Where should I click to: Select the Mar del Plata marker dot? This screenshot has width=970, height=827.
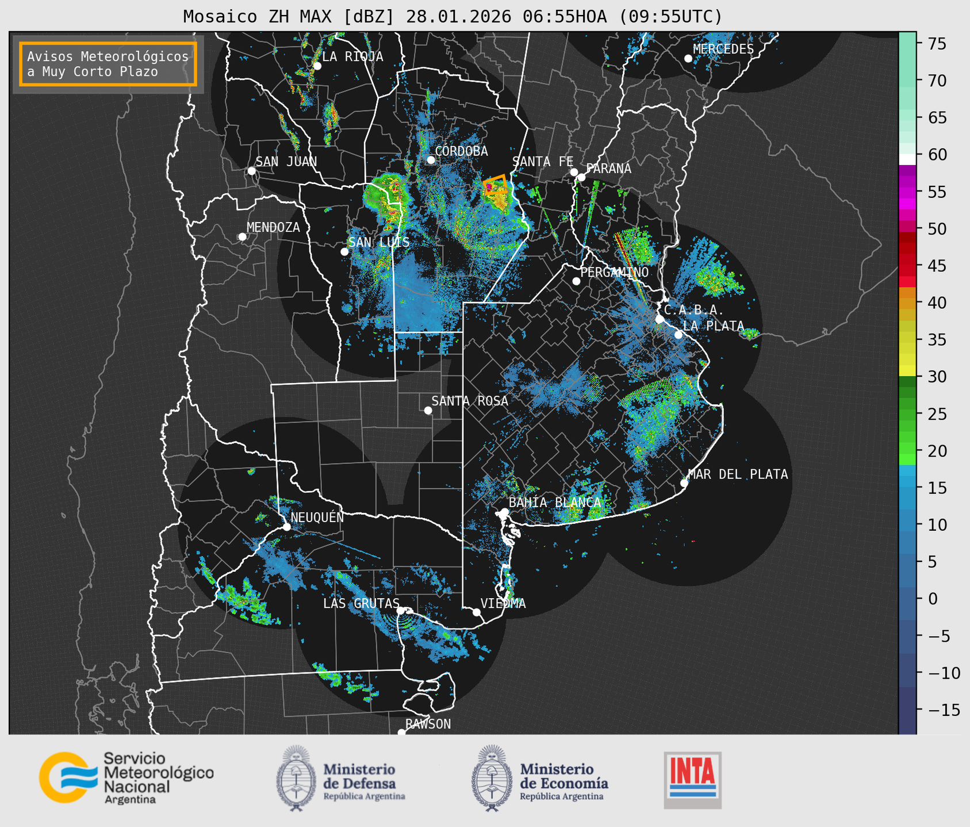[x=684, y=483]
